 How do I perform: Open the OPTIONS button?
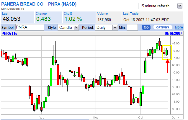tap(163, 27)
